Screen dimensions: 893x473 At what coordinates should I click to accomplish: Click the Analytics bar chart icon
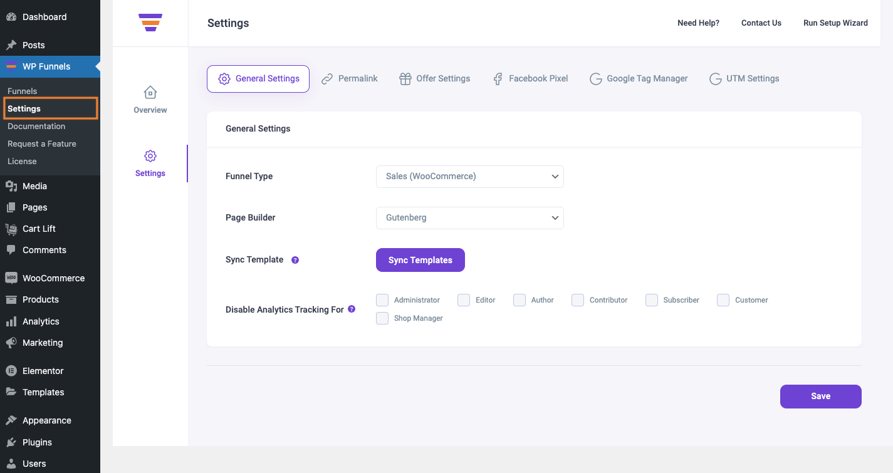click(x=11, y=321)
